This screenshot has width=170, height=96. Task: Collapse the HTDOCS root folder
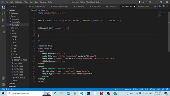pos(12,10)
